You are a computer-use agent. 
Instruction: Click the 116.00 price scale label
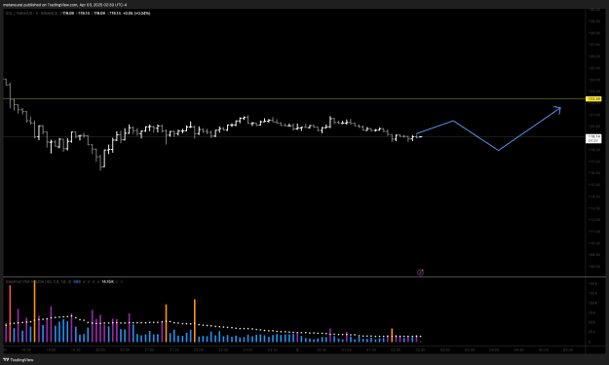click(x=594, y=173)
